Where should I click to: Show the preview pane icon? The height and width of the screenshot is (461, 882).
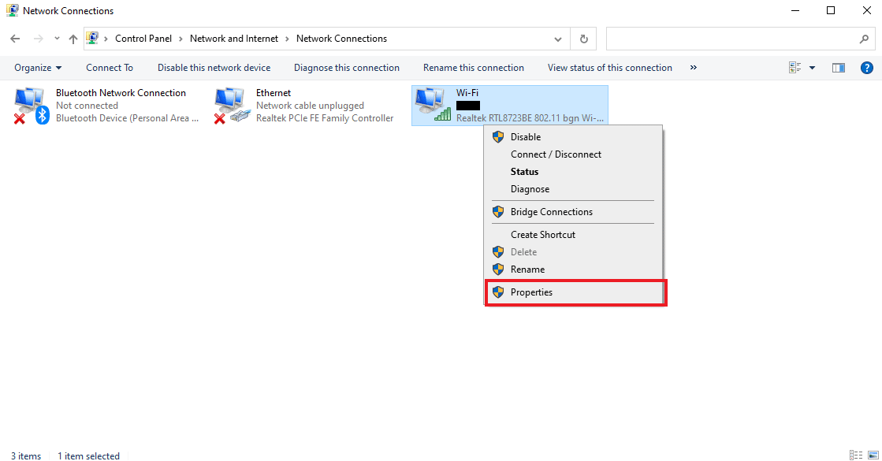839,68
